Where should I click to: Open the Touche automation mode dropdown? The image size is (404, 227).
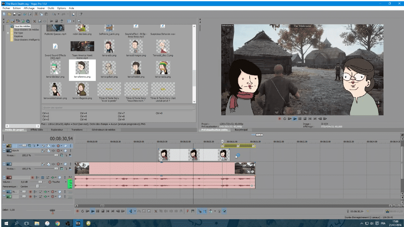[66, 182]
